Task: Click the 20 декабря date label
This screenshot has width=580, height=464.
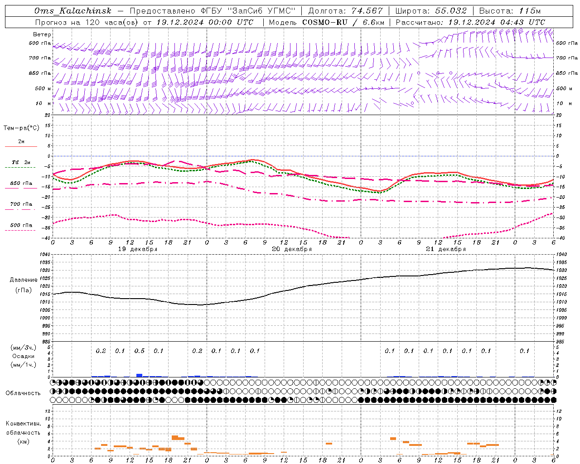Action: (292, 249)
